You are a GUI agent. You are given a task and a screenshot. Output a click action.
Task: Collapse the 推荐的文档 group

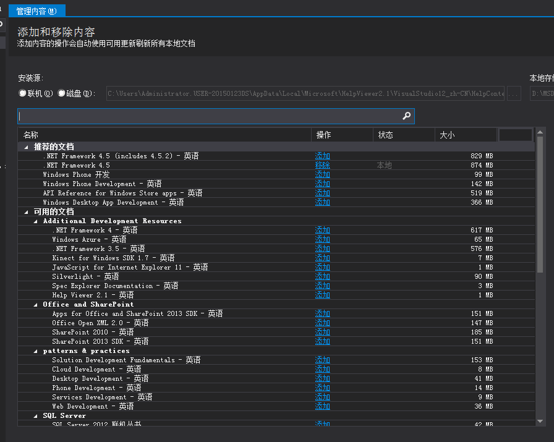pos(26,147)
